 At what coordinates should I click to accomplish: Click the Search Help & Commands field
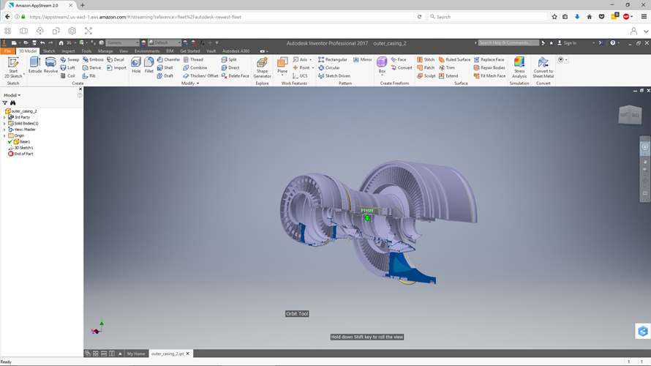508,43
